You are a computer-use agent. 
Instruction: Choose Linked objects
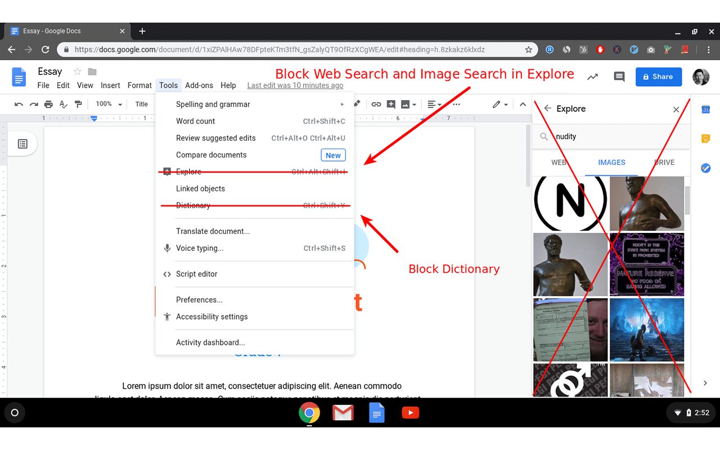pyautogui.click(x=255, y=188)
